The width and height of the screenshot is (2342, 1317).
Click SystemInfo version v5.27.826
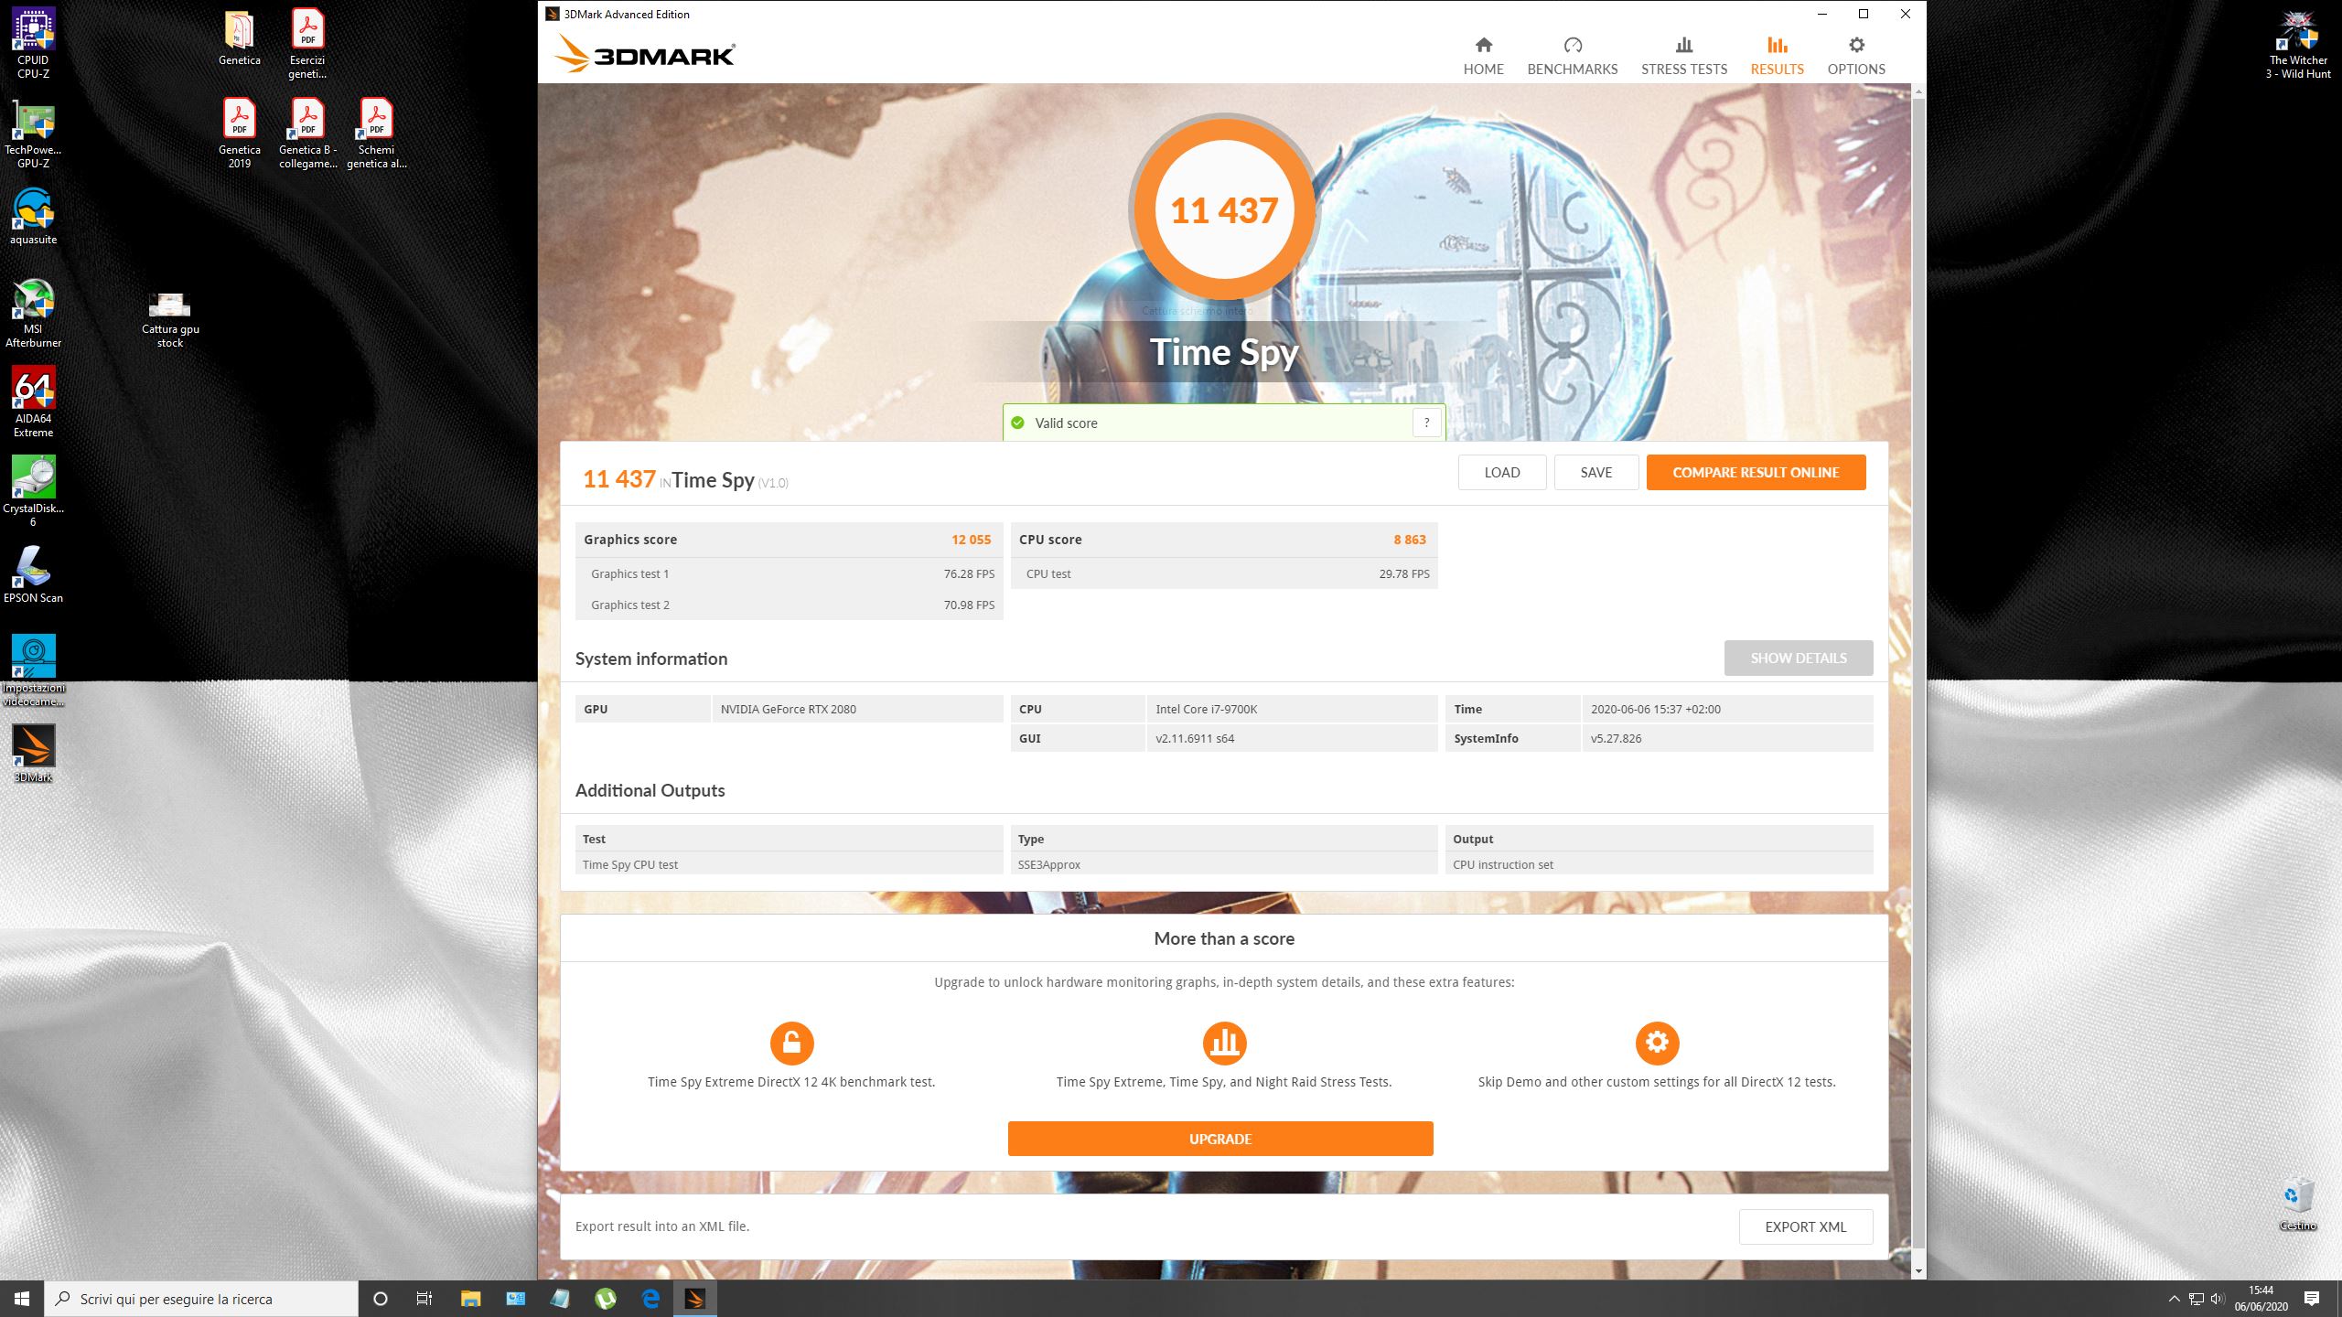[1727, 738]
